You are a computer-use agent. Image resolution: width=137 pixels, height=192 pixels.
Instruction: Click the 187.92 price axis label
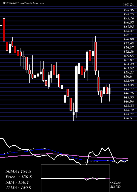click(x=129, y=27)
